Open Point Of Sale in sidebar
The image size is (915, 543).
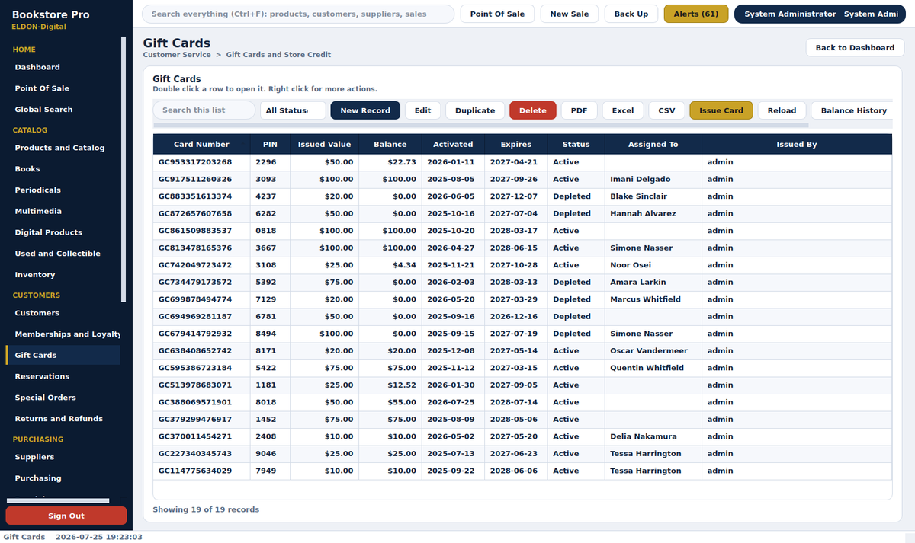click(x=63, y=88)
